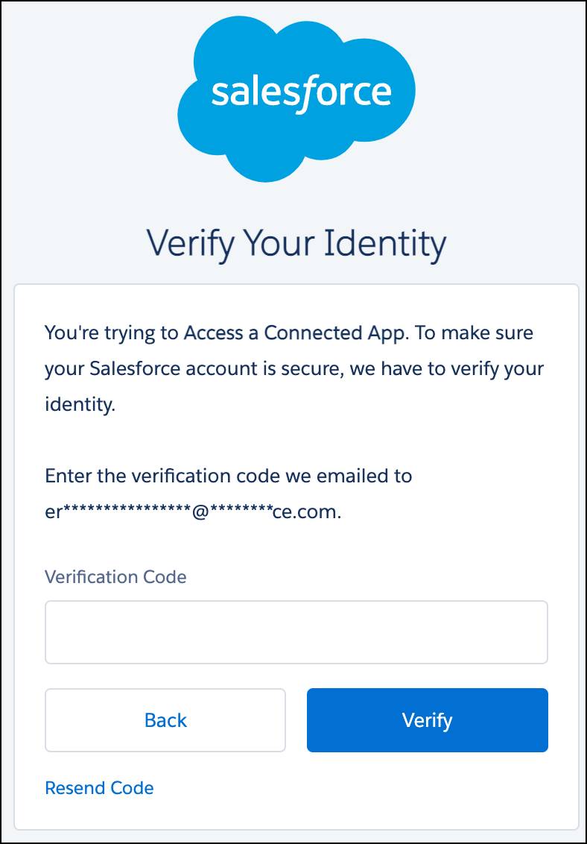
Task: Click the Verification Code label
Action: 116,576
